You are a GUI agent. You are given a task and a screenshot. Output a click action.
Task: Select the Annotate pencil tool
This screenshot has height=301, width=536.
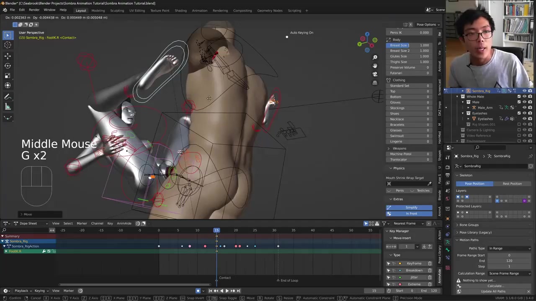(8, 97)
